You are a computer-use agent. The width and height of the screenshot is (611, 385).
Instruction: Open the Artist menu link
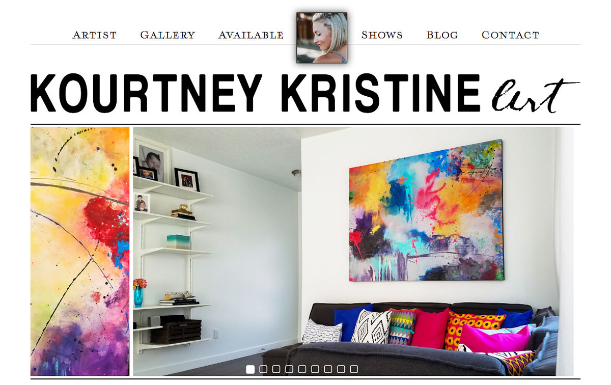(94, 35)
